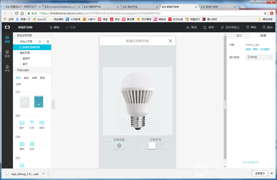Image resolution: width=277 pixels, height=180 pixels.
Task: Click 恢复 redo in the top bar
Action: pyautogui.click(x=70, y=27)
